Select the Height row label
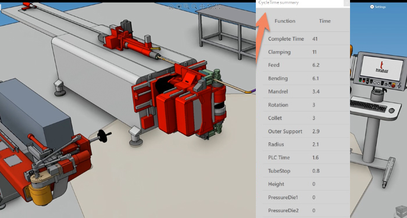Screen dimensions: 407x218 point(276,184)
